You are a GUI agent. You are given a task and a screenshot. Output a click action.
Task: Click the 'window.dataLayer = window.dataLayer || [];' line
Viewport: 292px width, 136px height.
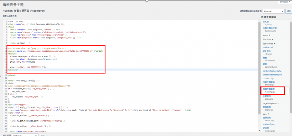33,56
